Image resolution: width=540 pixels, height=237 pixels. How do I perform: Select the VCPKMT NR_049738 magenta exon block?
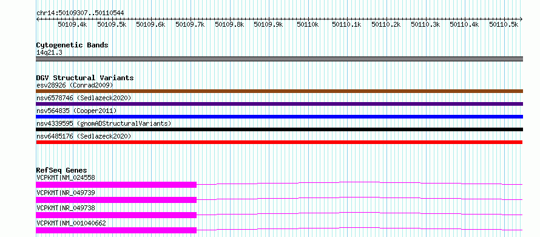pos(116,215)
